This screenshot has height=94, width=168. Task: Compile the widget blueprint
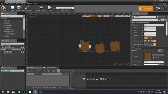(3, 8)
